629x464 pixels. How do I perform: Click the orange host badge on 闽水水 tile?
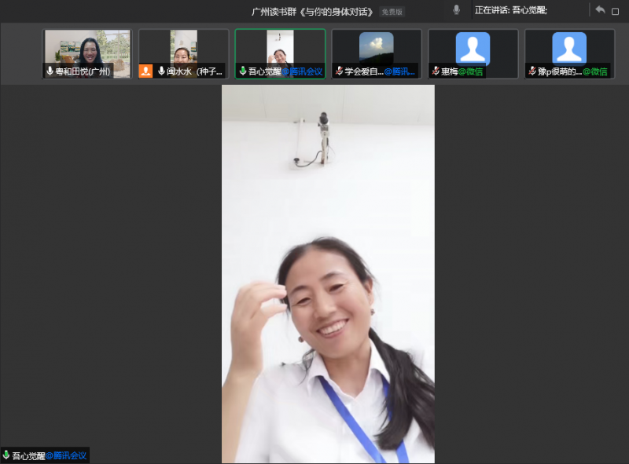[145, 71]
